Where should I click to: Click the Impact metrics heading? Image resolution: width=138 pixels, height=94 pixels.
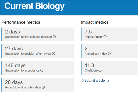(x=95, y=22)
